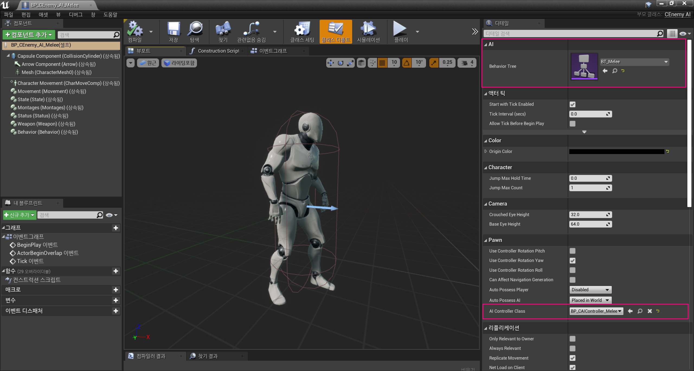Click the 컴포넌트 추가 (Add Component) button
Image resolution: width=694 pixels, height=371 pixels.
click(x=29, y=35)
